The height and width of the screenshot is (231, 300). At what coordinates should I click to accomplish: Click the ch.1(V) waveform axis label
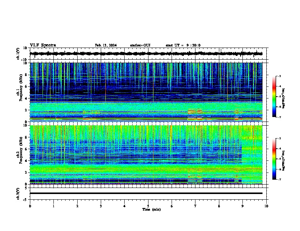pyautogui.click(x=18, y=54)
